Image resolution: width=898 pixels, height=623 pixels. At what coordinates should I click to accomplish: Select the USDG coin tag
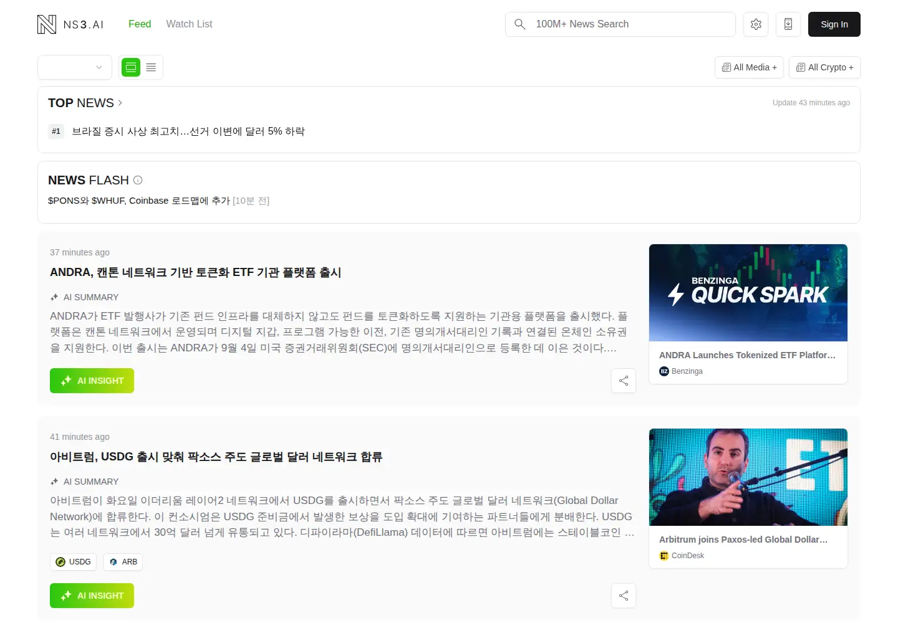[x=74, y=562]
